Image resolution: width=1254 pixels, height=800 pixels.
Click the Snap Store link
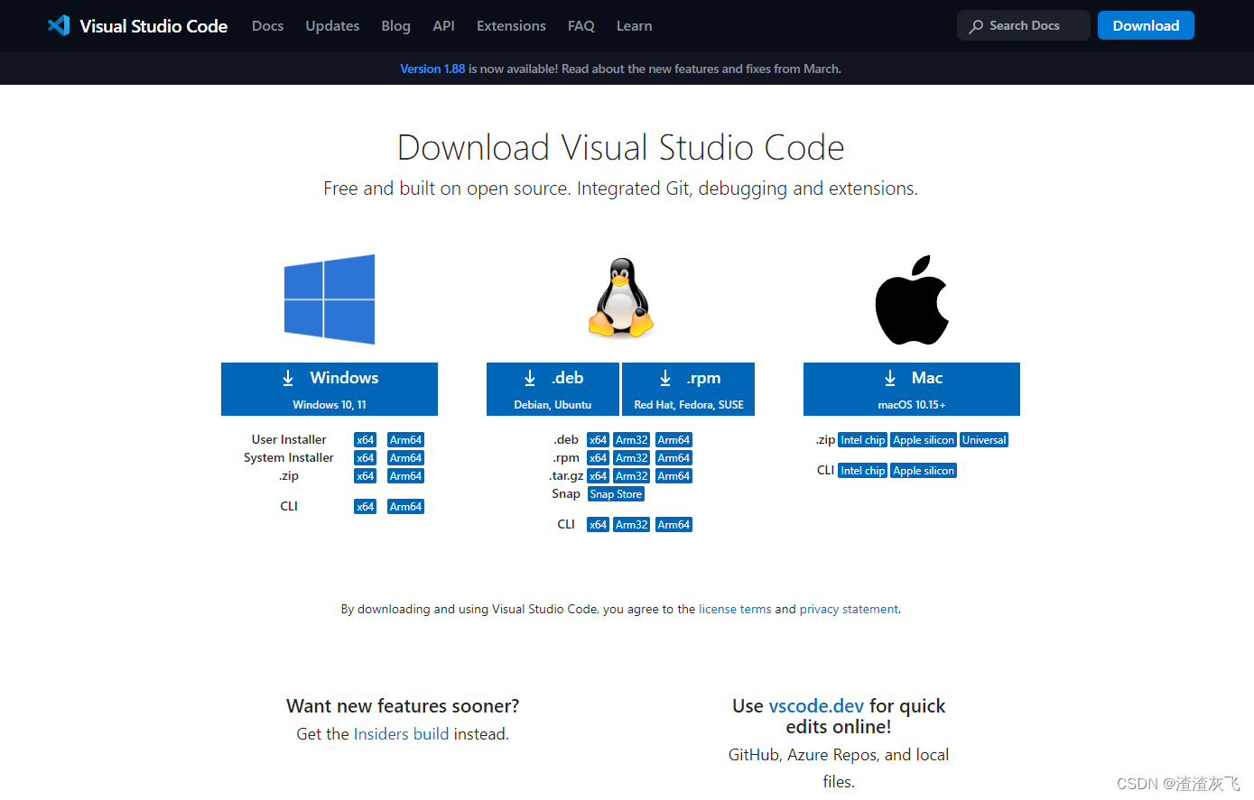(x=616, y=494)
